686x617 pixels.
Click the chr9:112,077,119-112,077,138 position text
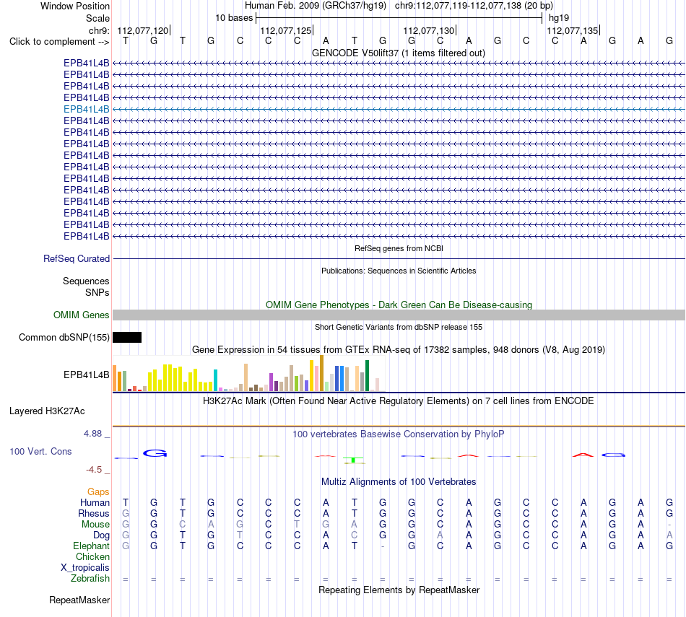[x=474, y=6]
